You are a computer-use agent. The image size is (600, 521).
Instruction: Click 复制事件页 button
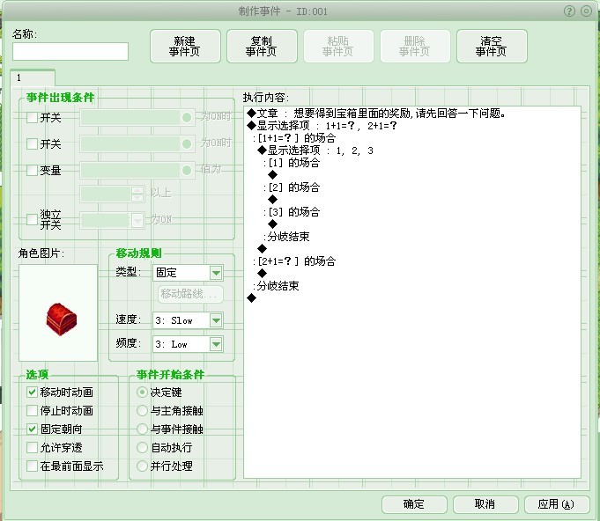point(262,47)
